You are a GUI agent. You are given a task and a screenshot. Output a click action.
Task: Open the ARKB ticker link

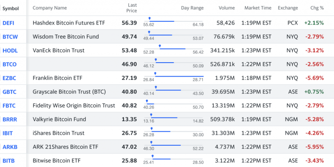(10, 147)
